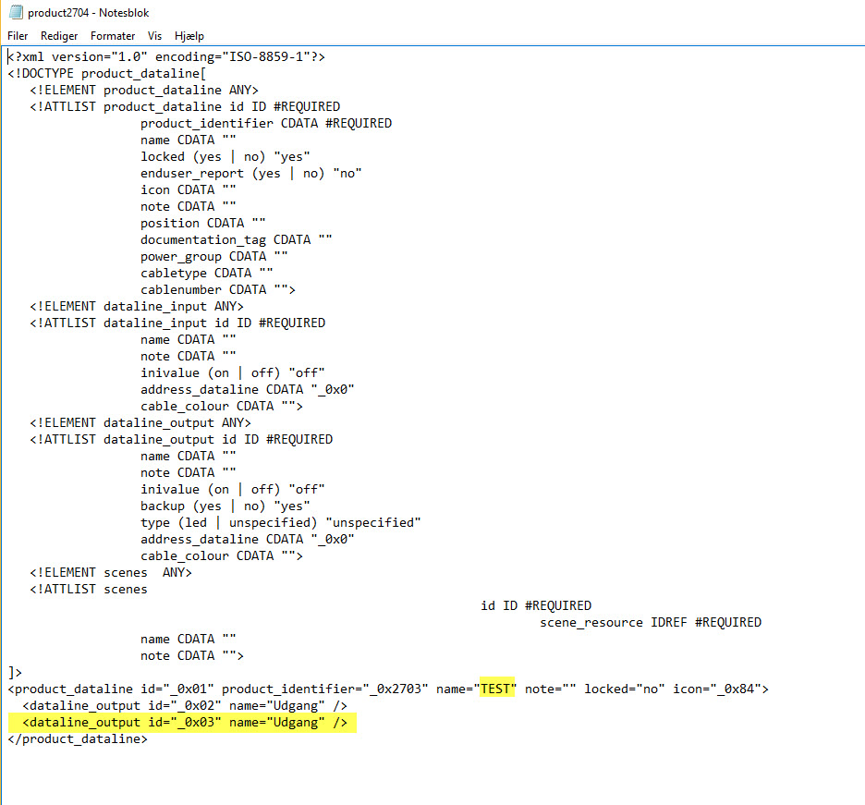Image resolution: width=865 pixels, height=805 pixels.
Task: Click the product_identifier="_0x2703" attribute
Action: [x=325, y=689]
